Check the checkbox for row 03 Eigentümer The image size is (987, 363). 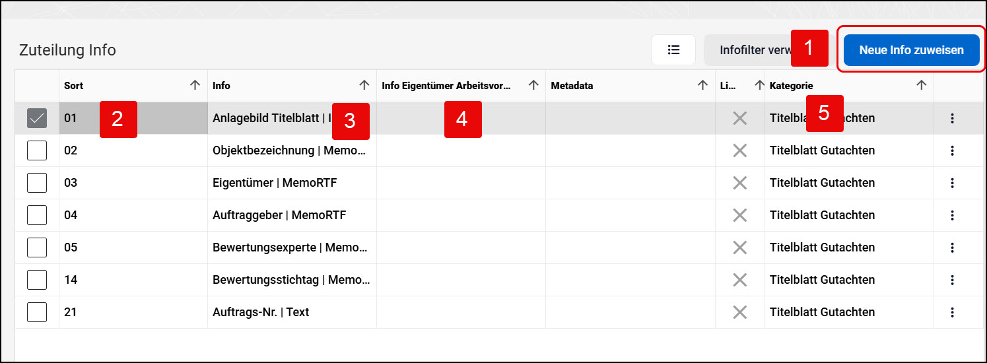point(37,183)
